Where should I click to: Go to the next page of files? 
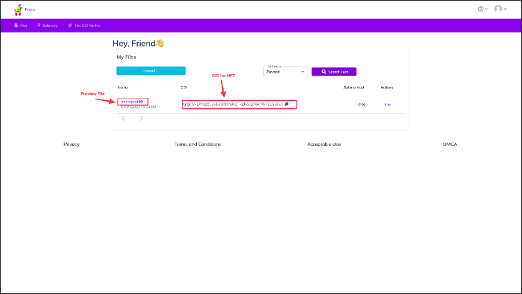(141, 118)
